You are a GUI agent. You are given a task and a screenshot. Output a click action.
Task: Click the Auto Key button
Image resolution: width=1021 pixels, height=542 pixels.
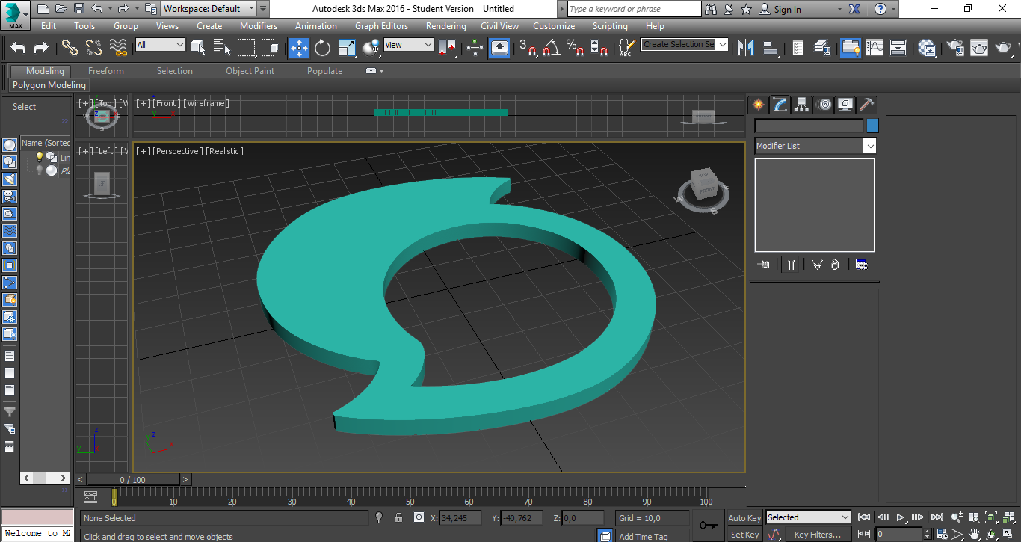[744, 517]
